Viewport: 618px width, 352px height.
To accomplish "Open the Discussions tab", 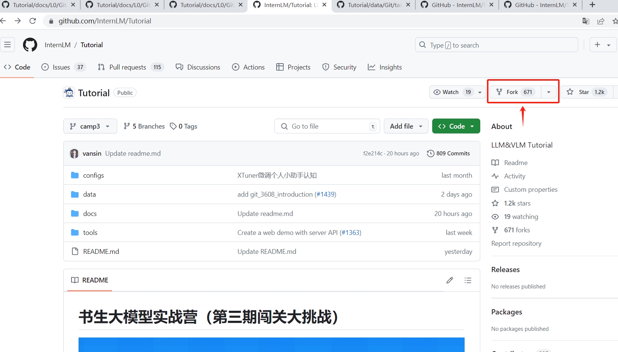I will [198, 67].
